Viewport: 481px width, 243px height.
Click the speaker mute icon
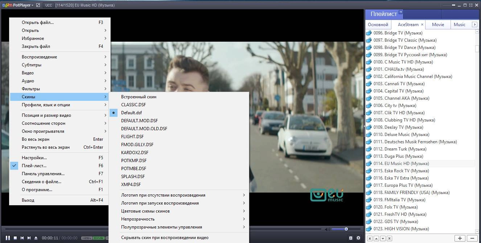(327, 229)
